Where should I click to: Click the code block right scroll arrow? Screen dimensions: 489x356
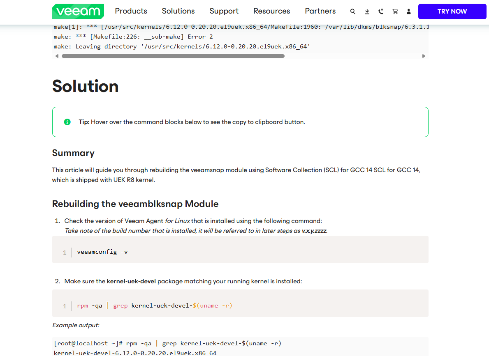[x=424, y=56]
